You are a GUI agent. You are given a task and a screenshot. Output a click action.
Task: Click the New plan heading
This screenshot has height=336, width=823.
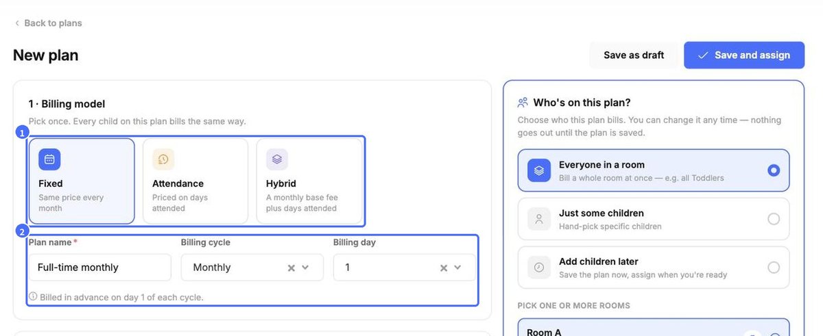click(45, 55)
